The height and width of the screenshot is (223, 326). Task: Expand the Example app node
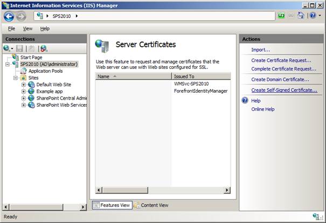pyautogui.click(x=24, y=92)
